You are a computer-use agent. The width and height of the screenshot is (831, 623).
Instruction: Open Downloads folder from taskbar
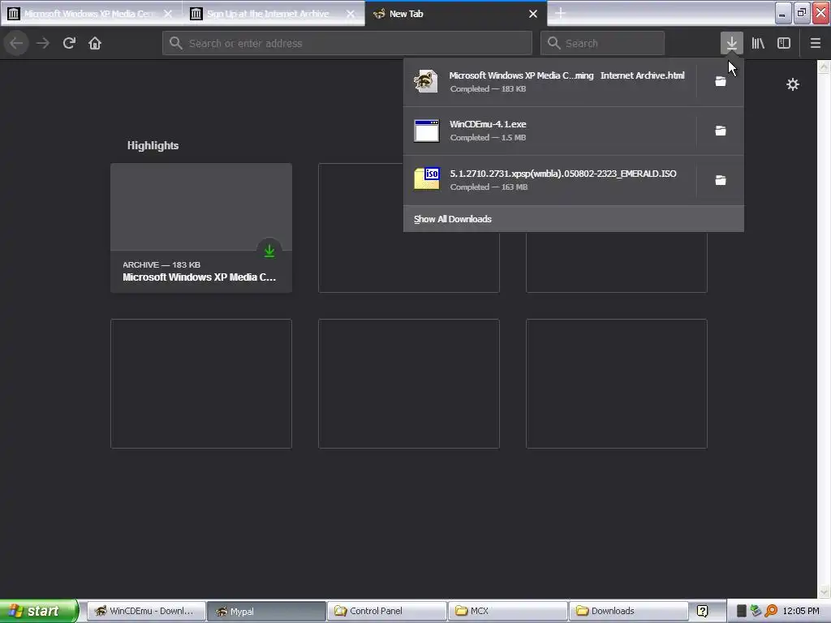point(629,611)
